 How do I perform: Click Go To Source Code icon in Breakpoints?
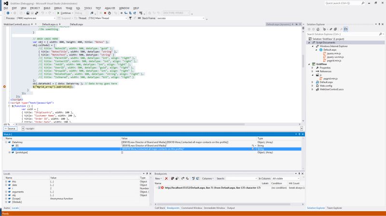click(x=193, y=178)
